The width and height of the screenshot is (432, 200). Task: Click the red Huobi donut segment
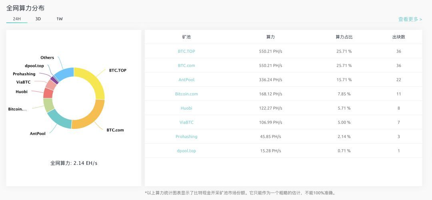pyautogui.click(x=48, y=93)
